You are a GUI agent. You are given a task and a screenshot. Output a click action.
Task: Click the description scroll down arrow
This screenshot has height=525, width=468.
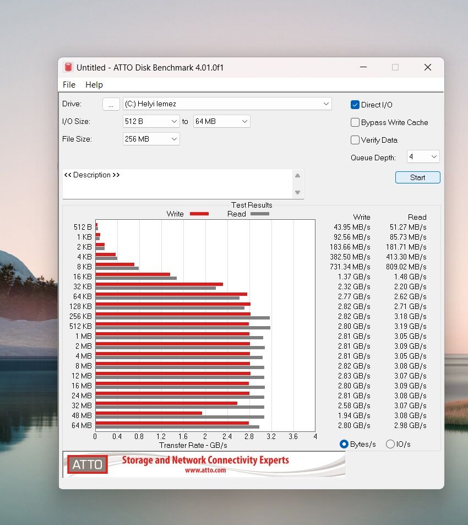(297, 192)
